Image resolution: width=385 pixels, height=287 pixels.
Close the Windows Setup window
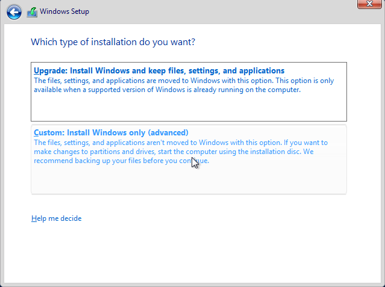(x=369, y=4)
